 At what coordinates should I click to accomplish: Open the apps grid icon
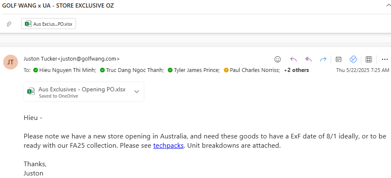(369, 59)
